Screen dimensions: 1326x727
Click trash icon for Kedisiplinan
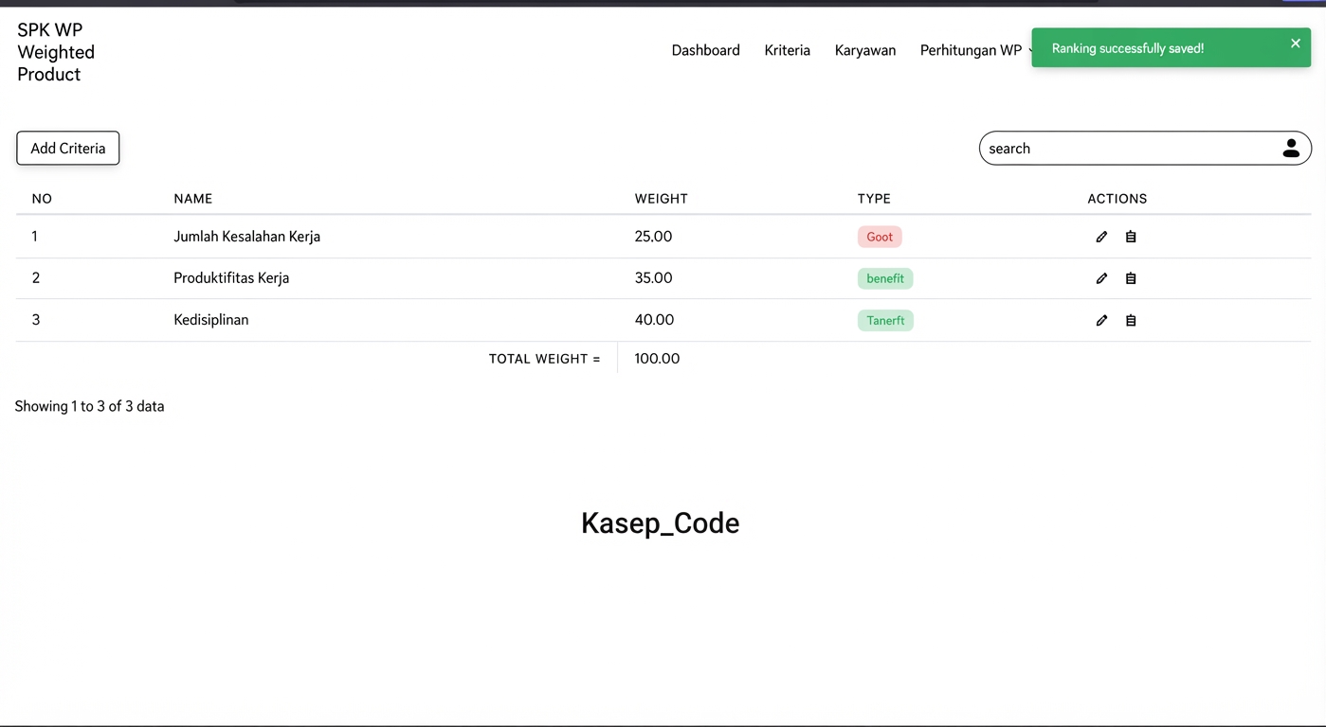(x=1131, y=320)
